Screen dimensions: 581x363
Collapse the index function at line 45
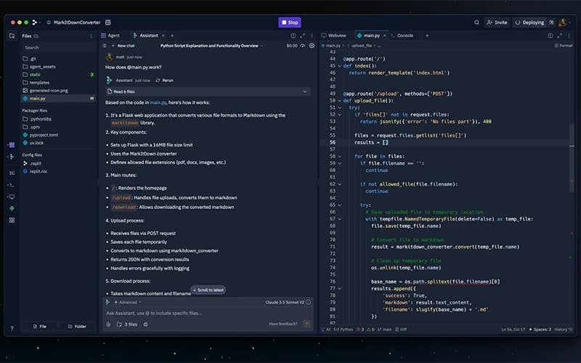[339, 66]
